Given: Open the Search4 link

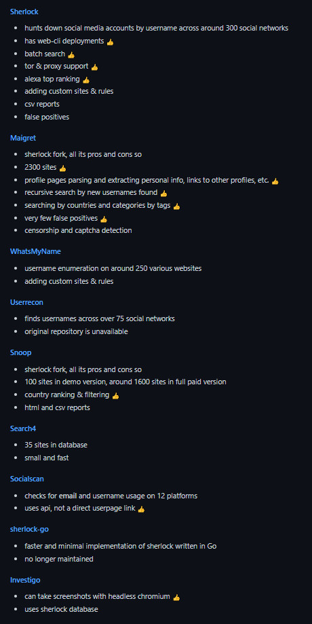Looking at the screenshot, I should click(24, 428).
